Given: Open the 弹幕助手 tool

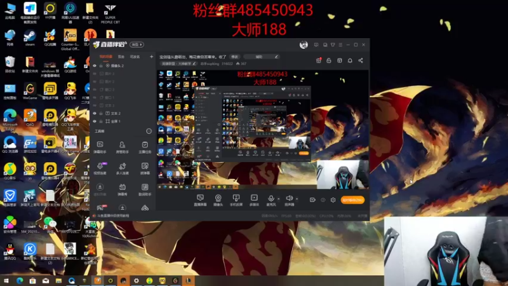Looking at the screenshot, I should [x=100, y=147].
